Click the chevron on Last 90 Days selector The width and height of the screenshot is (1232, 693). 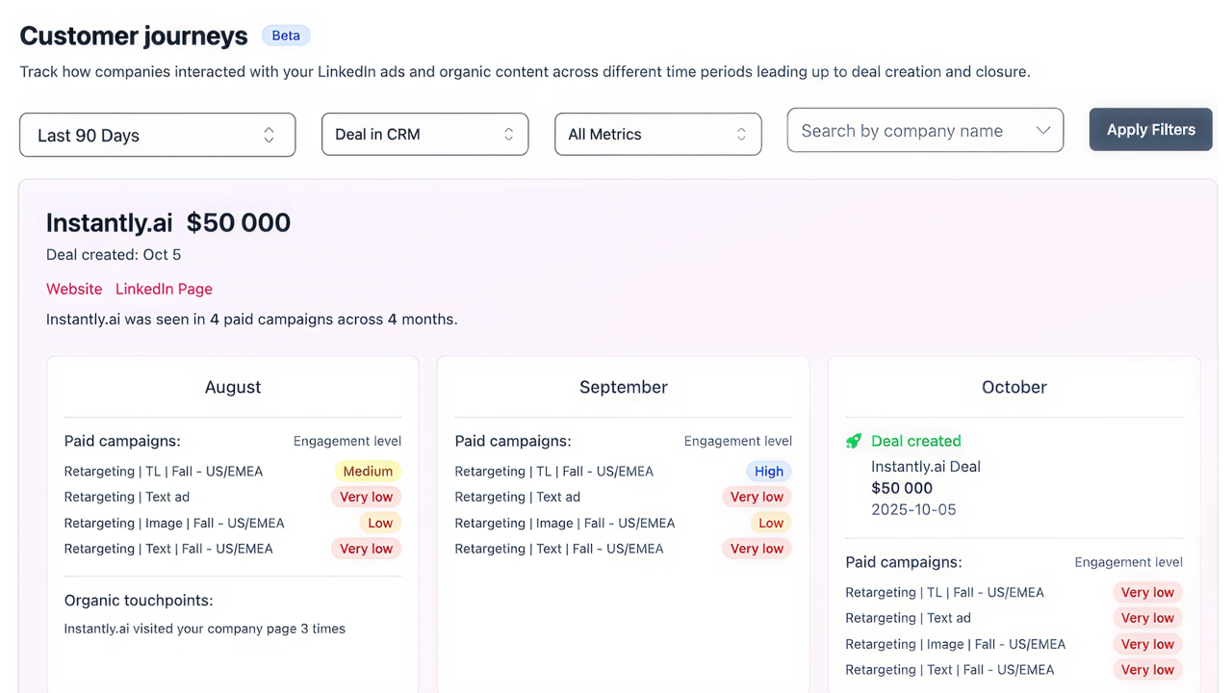click(x=269, y=135)
